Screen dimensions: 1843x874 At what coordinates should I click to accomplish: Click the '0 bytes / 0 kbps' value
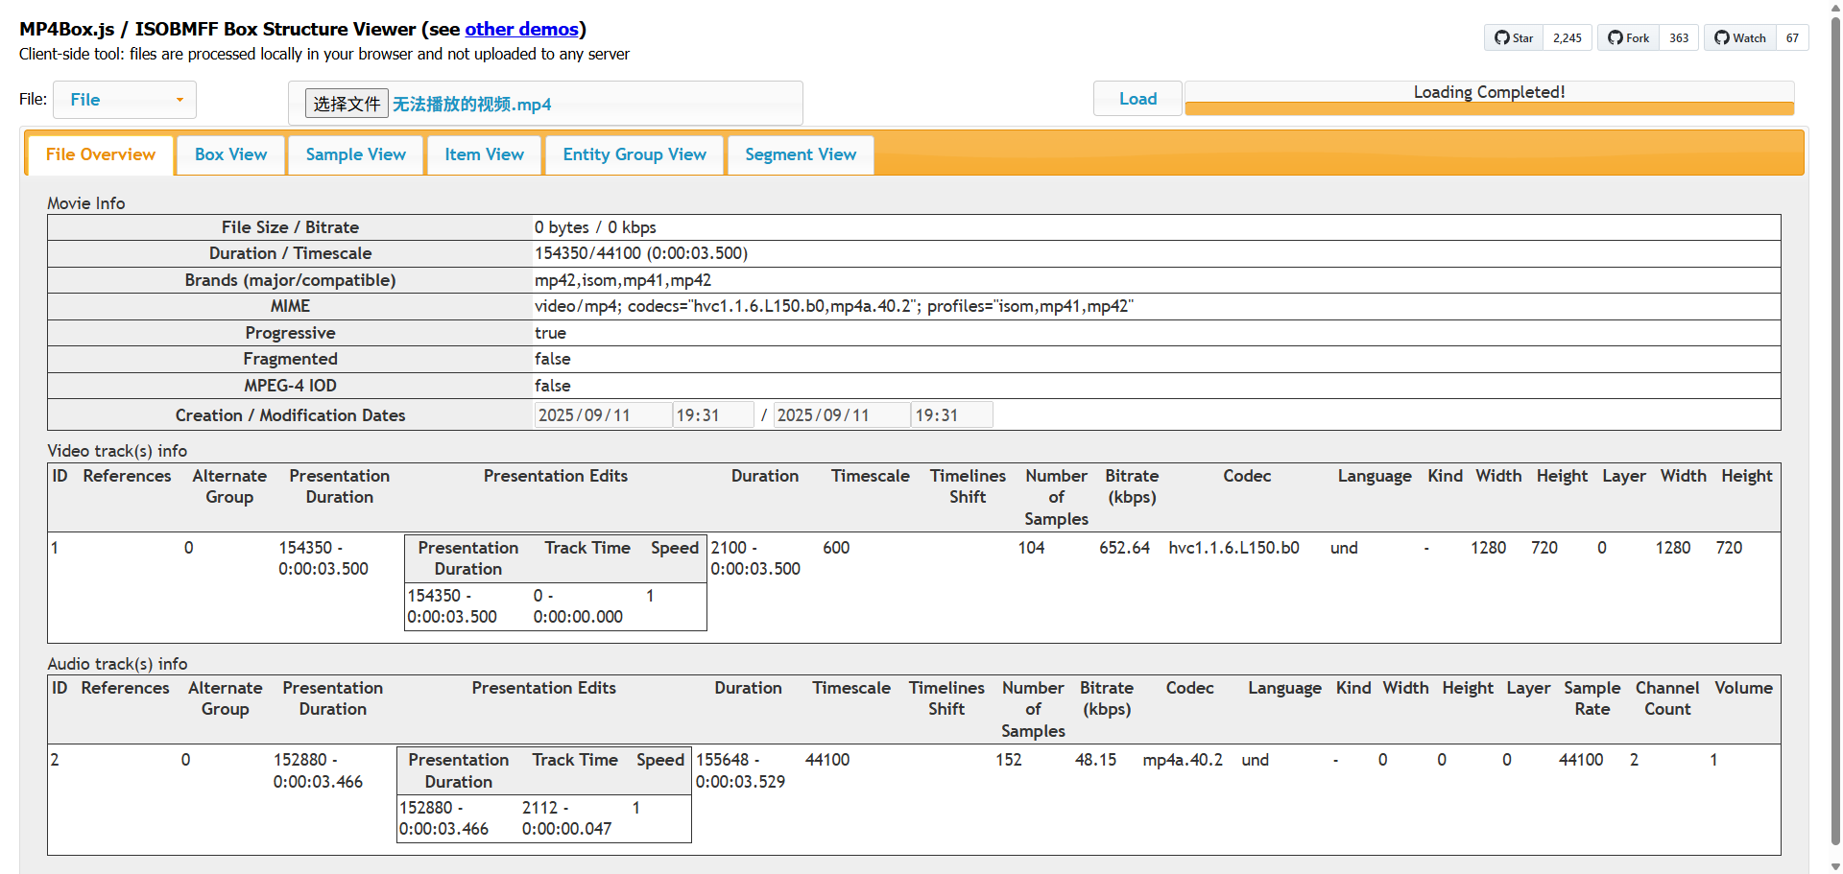[x=595, y=227]
